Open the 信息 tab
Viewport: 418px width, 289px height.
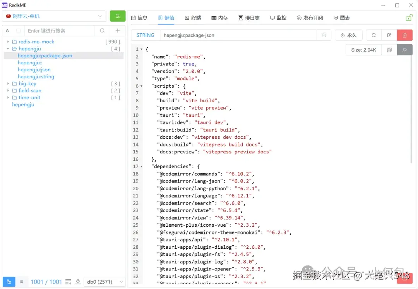coord(139,18)
